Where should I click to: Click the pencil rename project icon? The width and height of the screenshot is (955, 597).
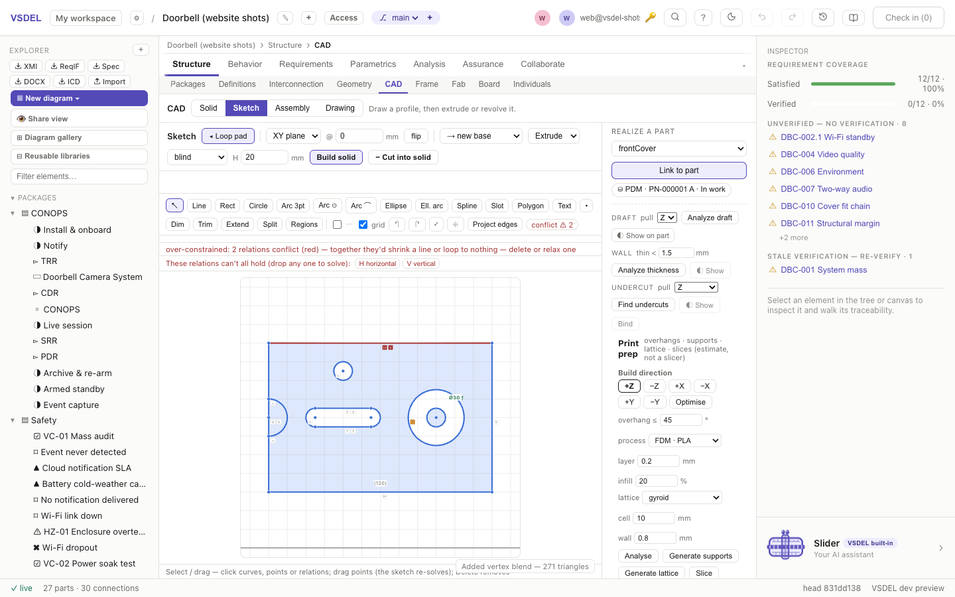(285, 18)
